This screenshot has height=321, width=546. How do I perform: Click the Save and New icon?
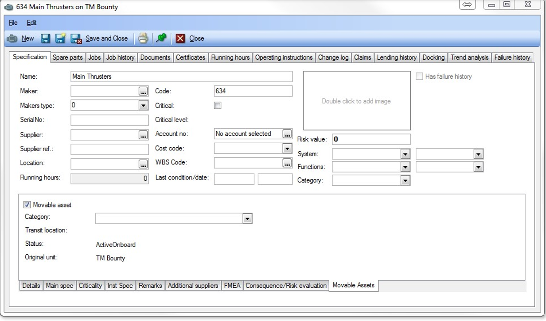[60, 38]
